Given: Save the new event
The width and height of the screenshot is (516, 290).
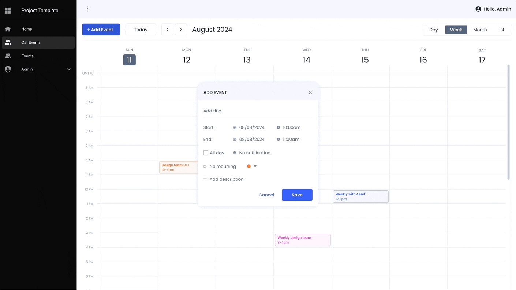Looking at the screenshot, I should (297, 195).
